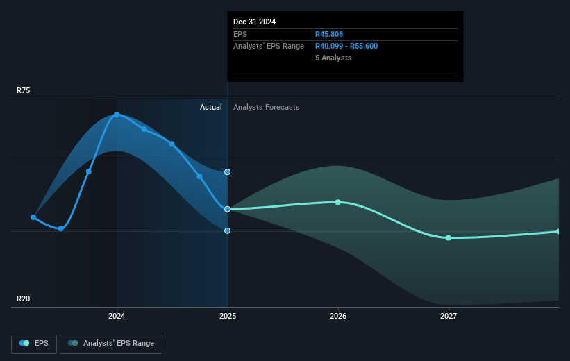The width and height of the screenshot is (570, 361).
Task: Click the R75 y-axis label
Action: (24, 90)
